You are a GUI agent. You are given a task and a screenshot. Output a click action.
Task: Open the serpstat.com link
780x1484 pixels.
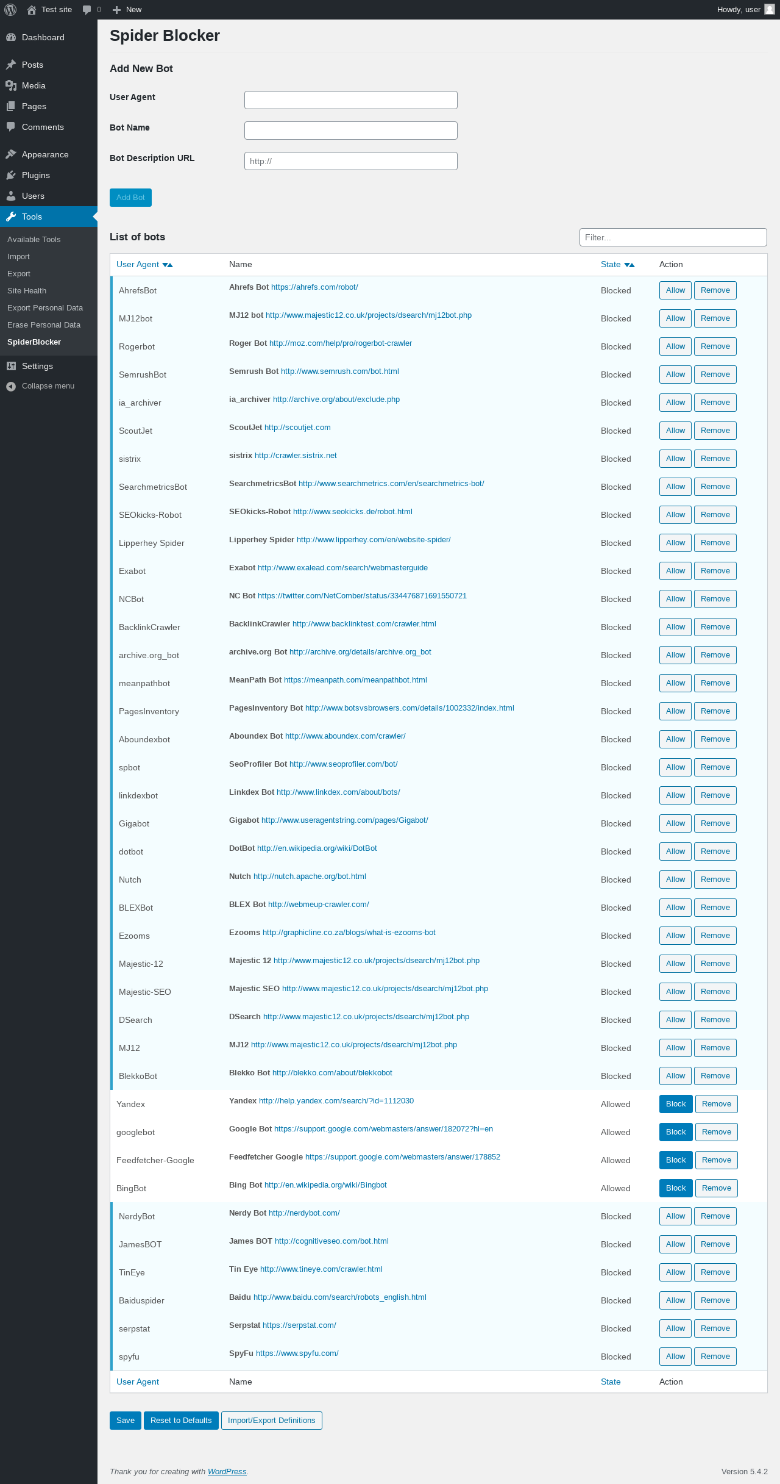[x=299, y=1325]
